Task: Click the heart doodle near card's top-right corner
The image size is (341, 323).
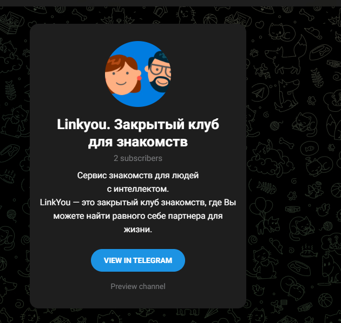Action: point(259,24)
